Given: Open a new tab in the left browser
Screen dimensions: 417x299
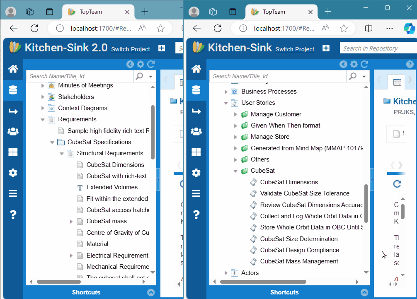Looking at the screenshot, I should coord(145,12).
